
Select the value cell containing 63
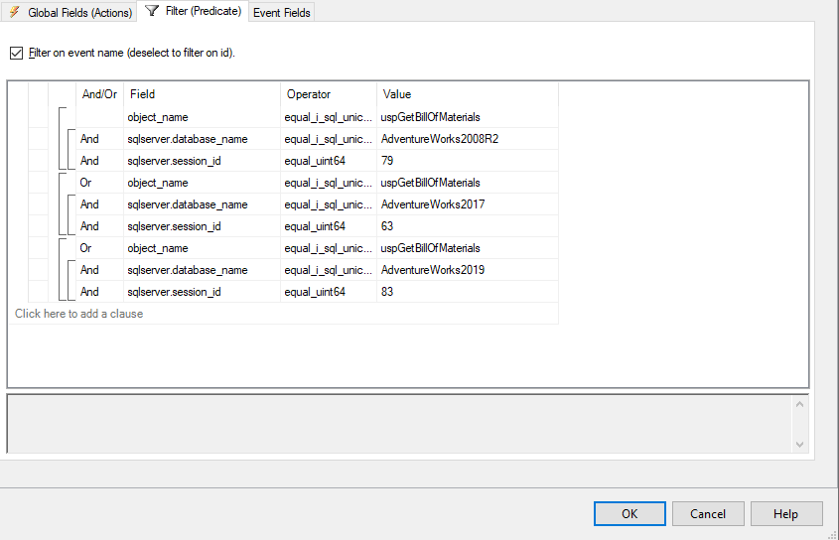(x=467, y=226)
